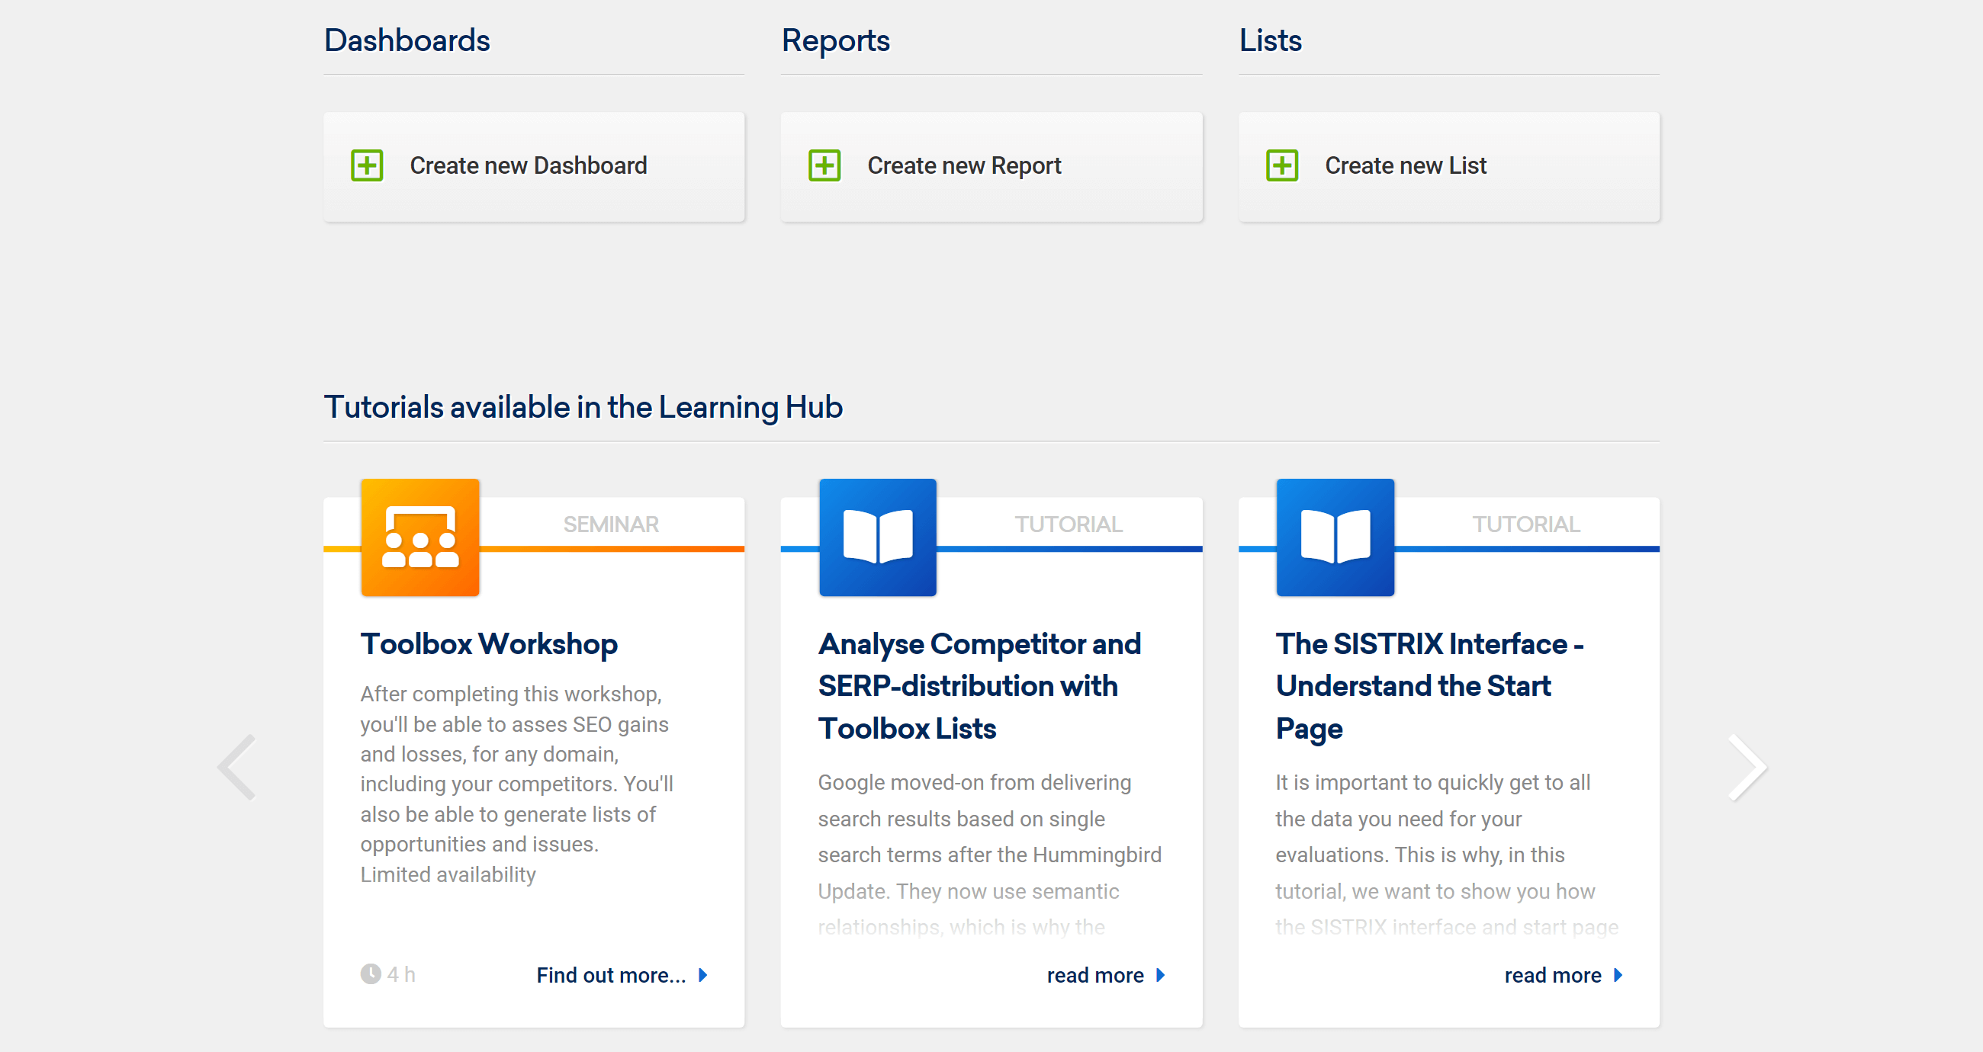
Task: Click read more on SISTRIX Interface tutorial
Action: [x=1553, y=975]
